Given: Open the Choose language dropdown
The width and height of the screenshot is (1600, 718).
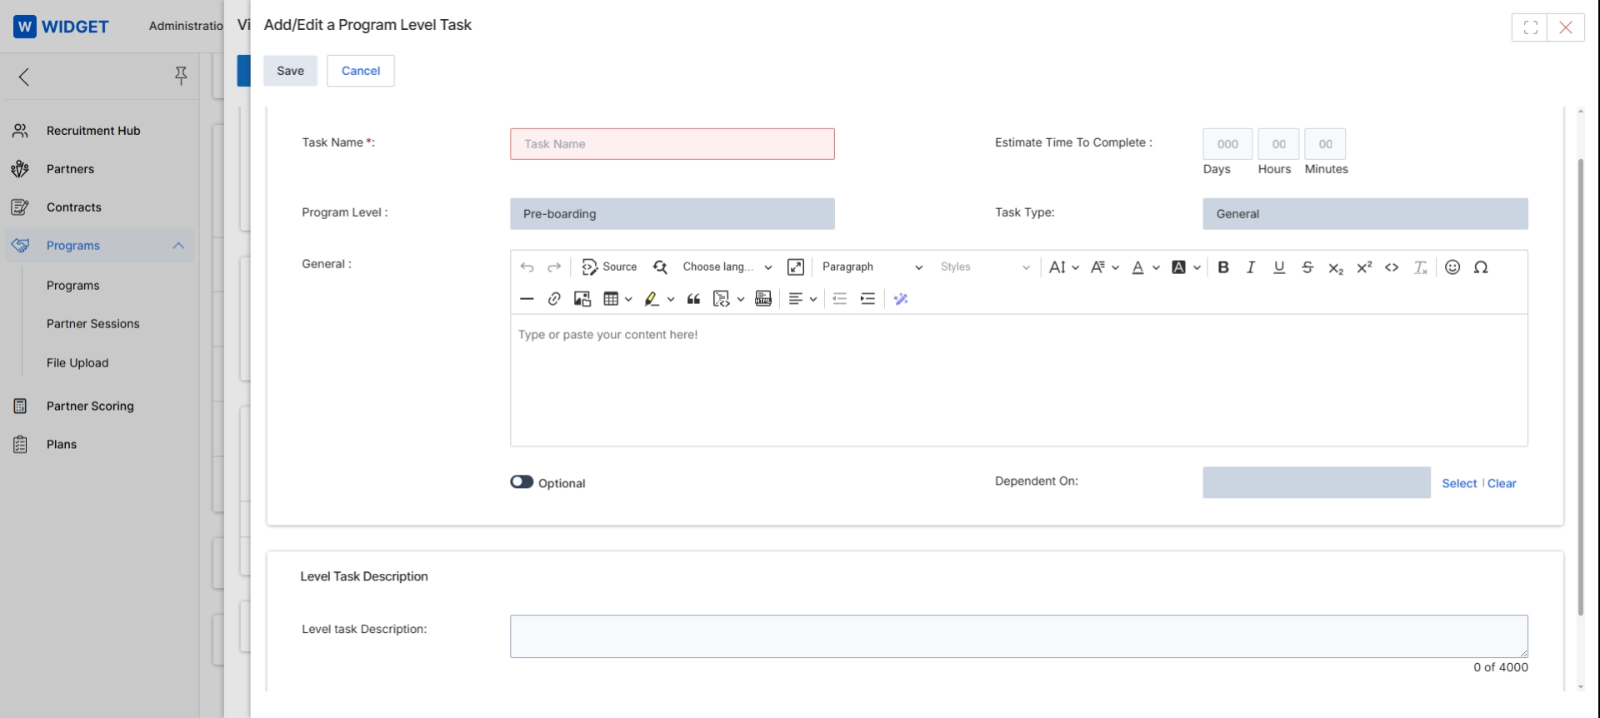Looking at the screenshot, I should pyautogui.click(x=727, y=267).
